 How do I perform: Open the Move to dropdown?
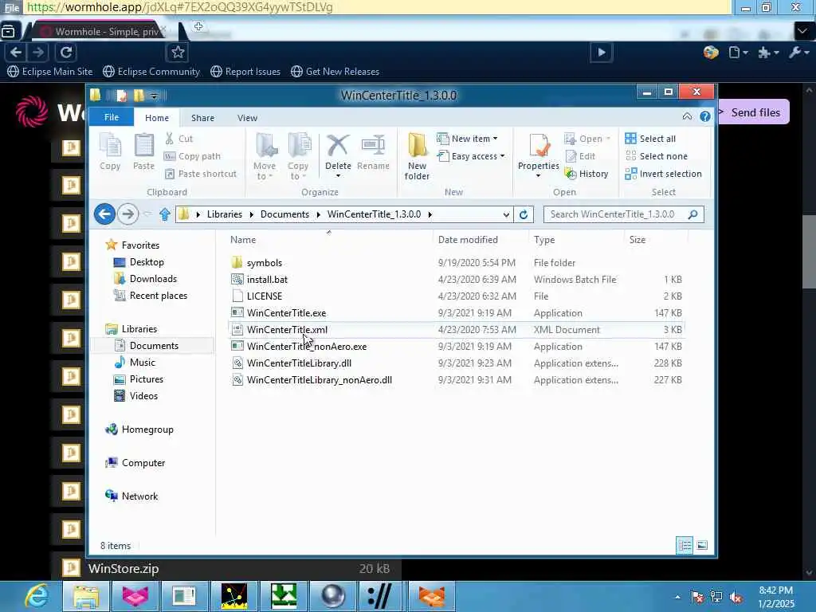[x=265, y=156]
